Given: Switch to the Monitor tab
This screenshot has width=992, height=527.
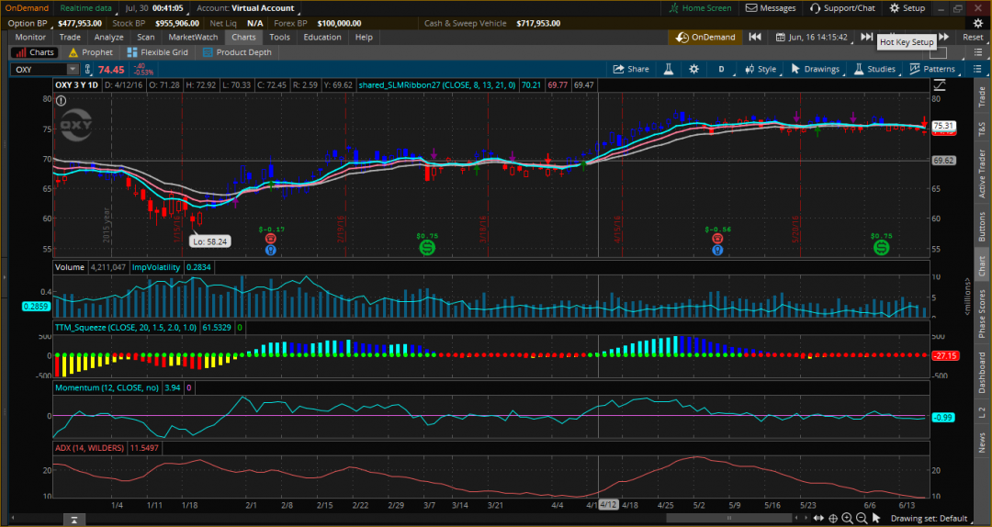Looking at the screenshot, I should (x=30, y=38).
